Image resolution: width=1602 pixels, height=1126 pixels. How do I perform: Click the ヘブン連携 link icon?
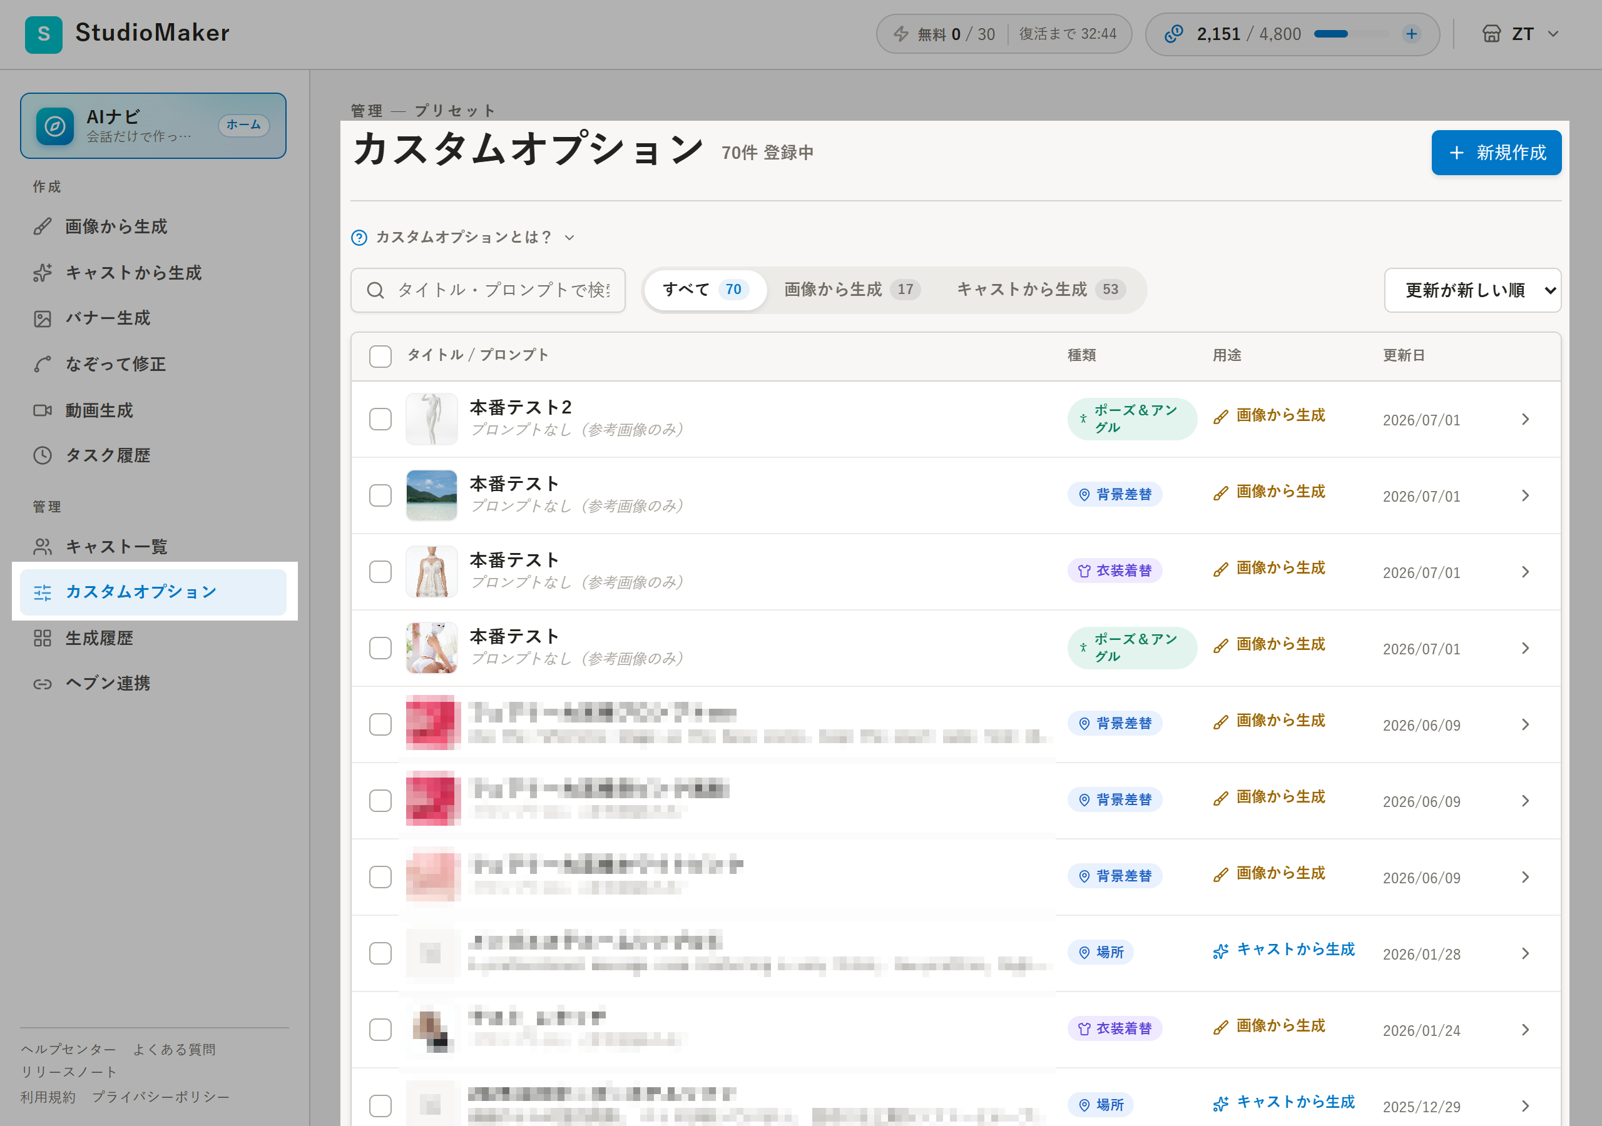coord(43,684)
